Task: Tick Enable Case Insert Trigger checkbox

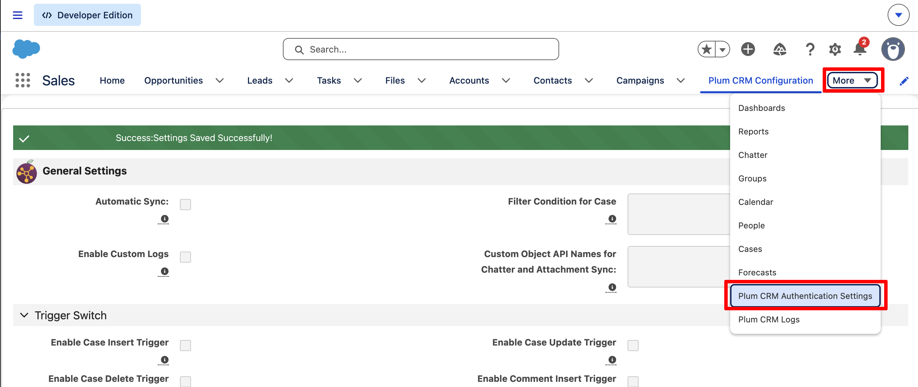Action: (185, 345)
